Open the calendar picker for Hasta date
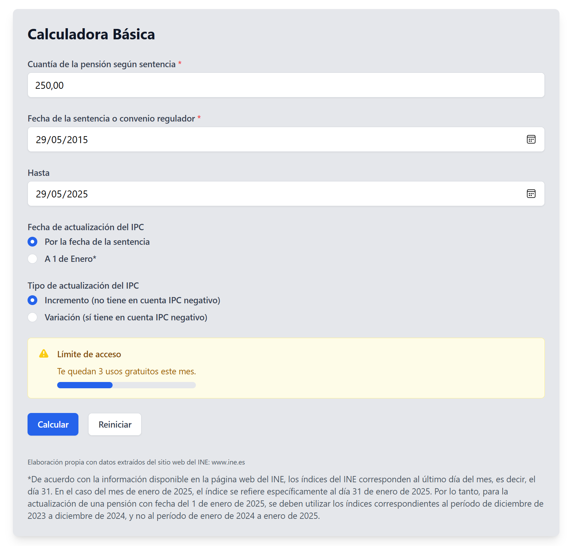 click(531, 194)
